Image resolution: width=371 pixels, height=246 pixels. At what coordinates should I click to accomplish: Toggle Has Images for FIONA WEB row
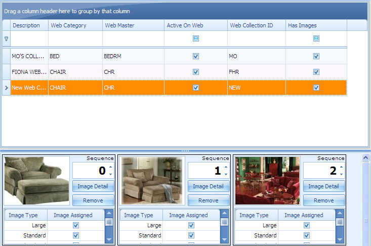(316, 72)
